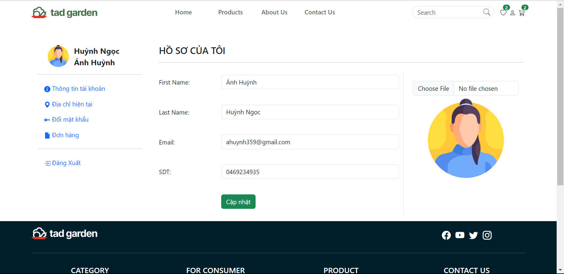
Task: Click inside the Email input field
Action: coord(310,142)
